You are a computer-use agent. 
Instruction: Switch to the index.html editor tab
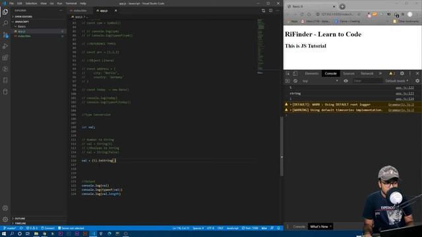(80, 11)
